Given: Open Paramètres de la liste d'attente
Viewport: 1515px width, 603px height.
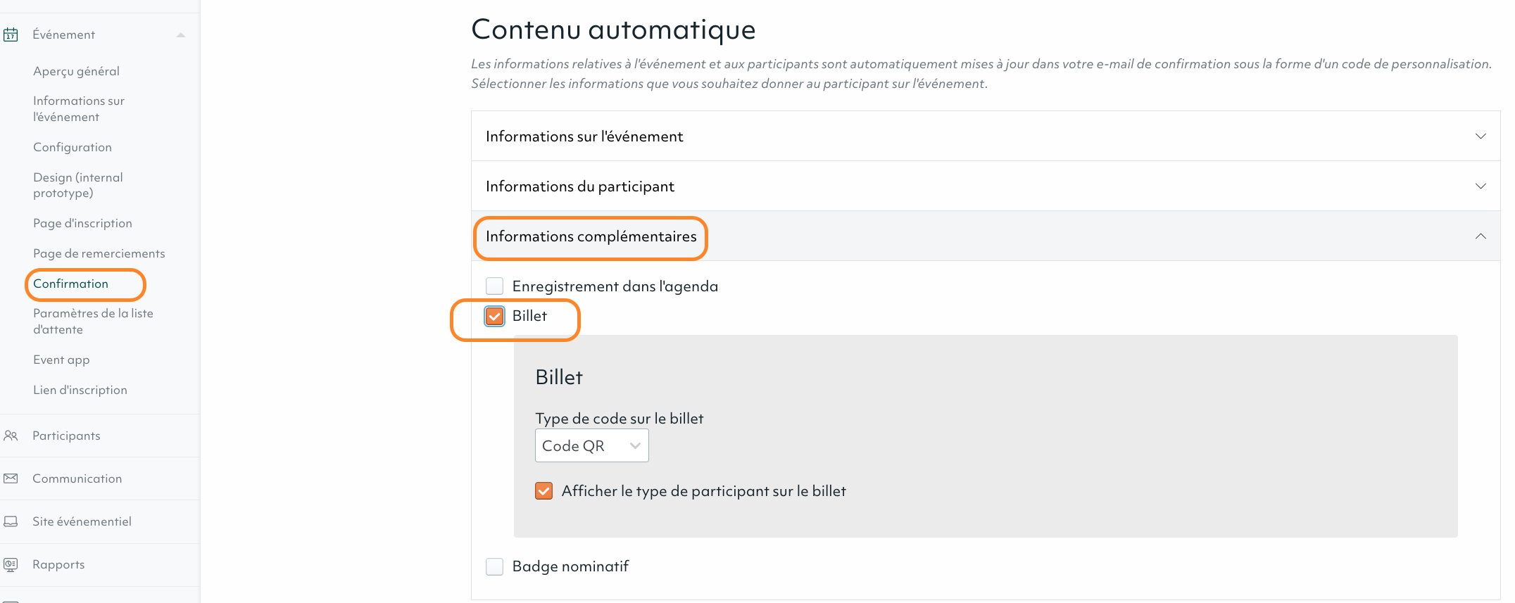Looking at the screenshot, I should tap(93, 321).
